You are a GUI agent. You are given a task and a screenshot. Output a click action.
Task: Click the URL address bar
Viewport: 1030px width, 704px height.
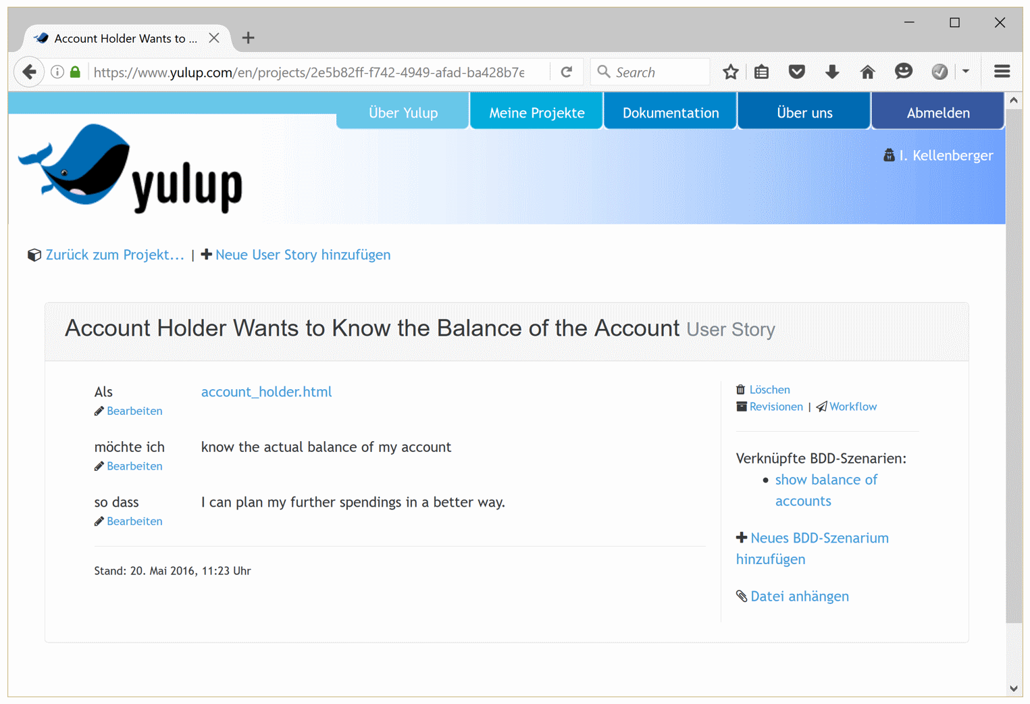click(309, 72)
